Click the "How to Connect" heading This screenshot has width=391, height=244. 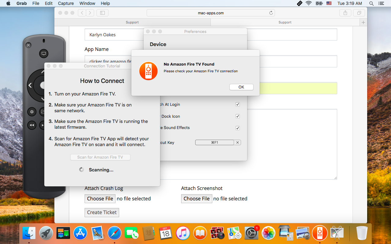coord(102,81)
